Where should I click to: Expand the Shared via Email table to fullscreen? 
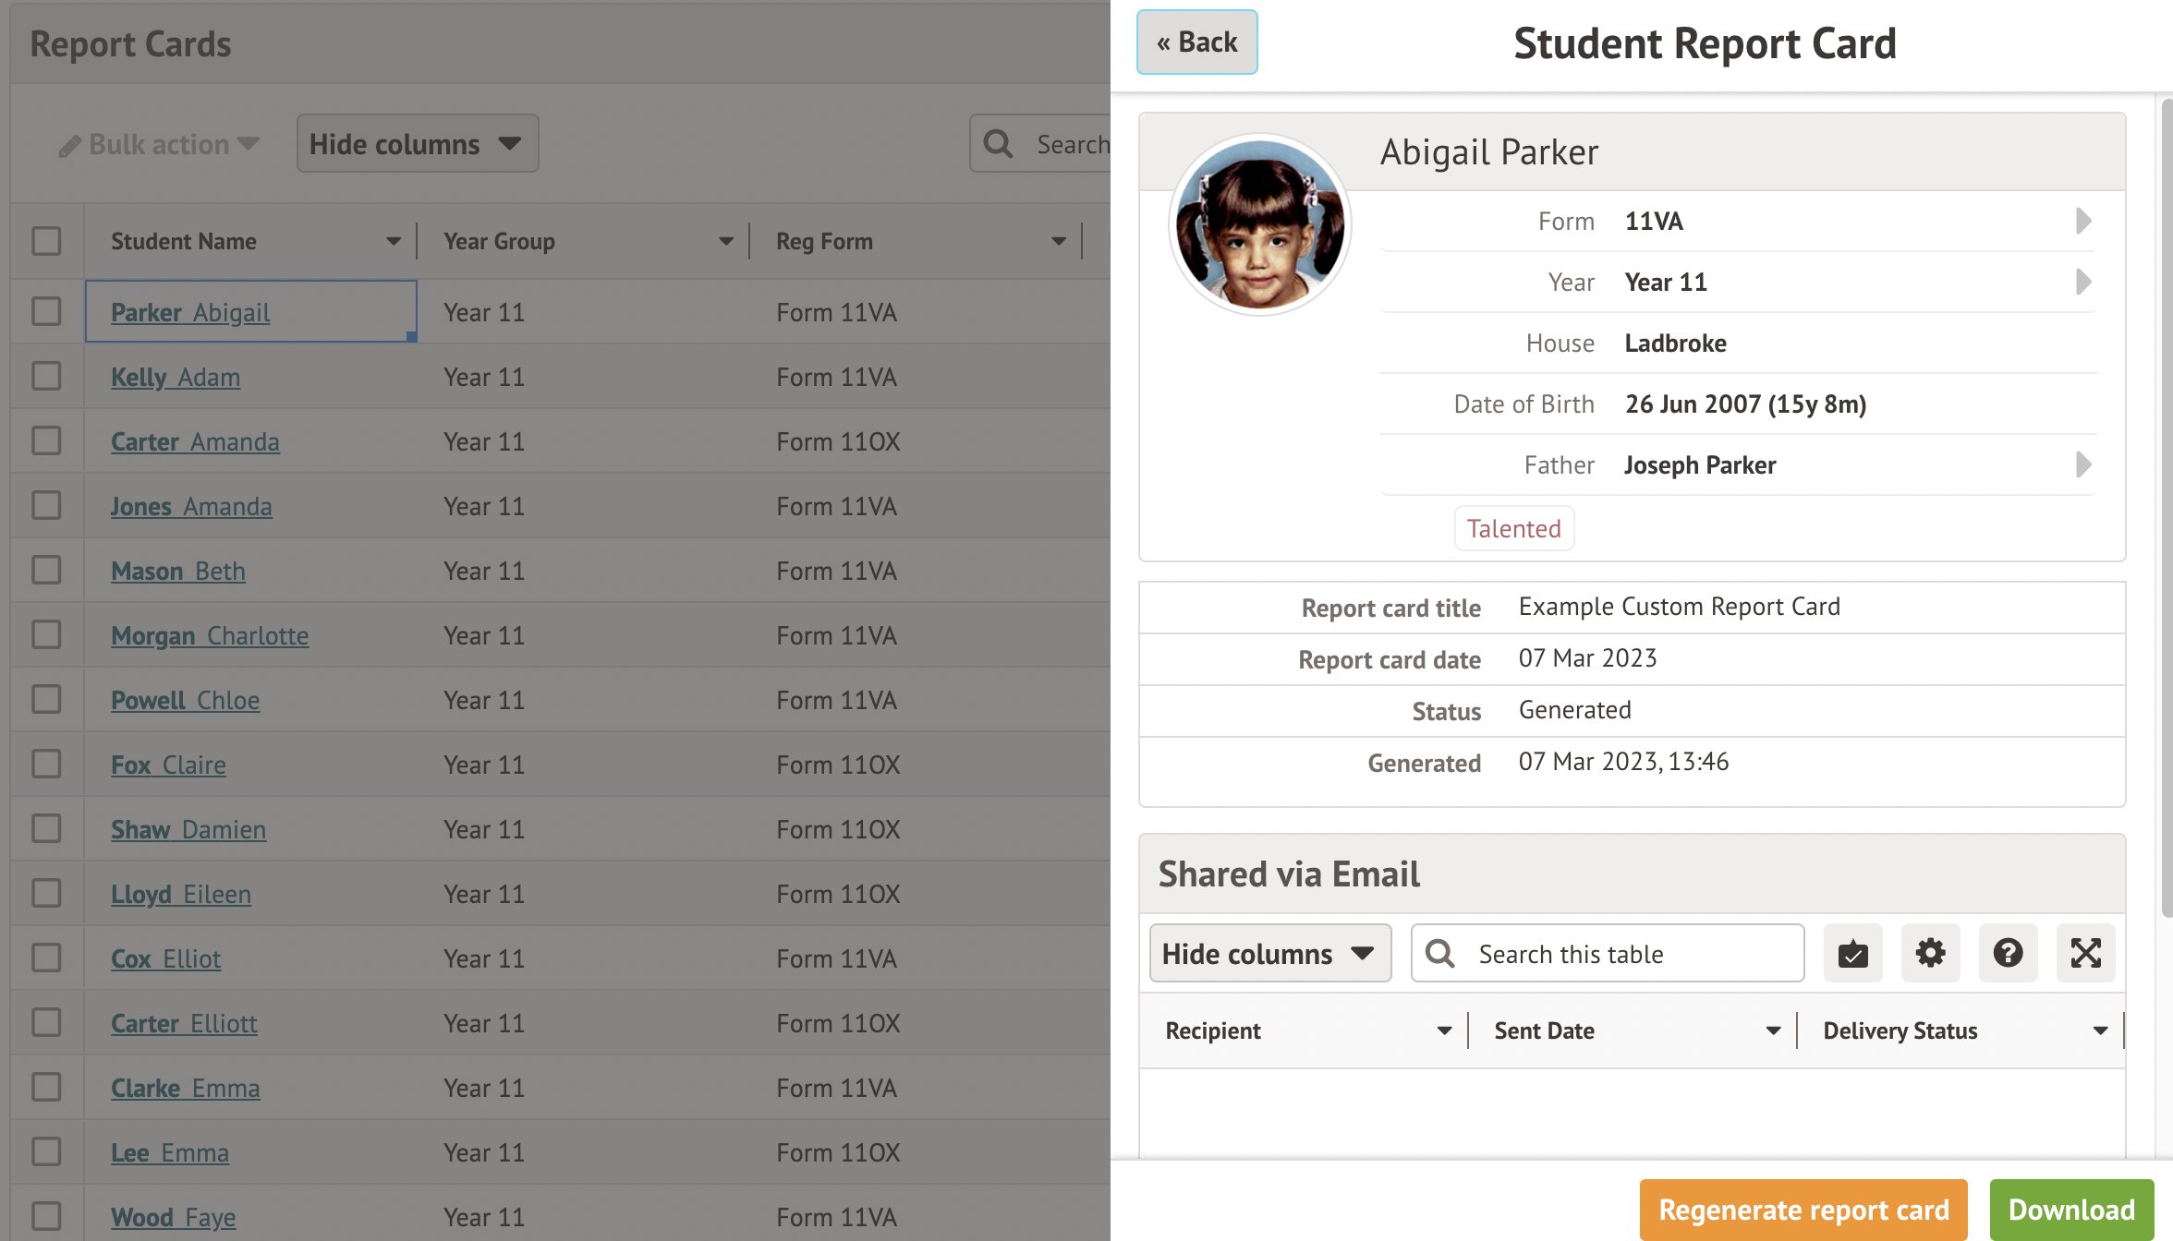point(2086,953)
